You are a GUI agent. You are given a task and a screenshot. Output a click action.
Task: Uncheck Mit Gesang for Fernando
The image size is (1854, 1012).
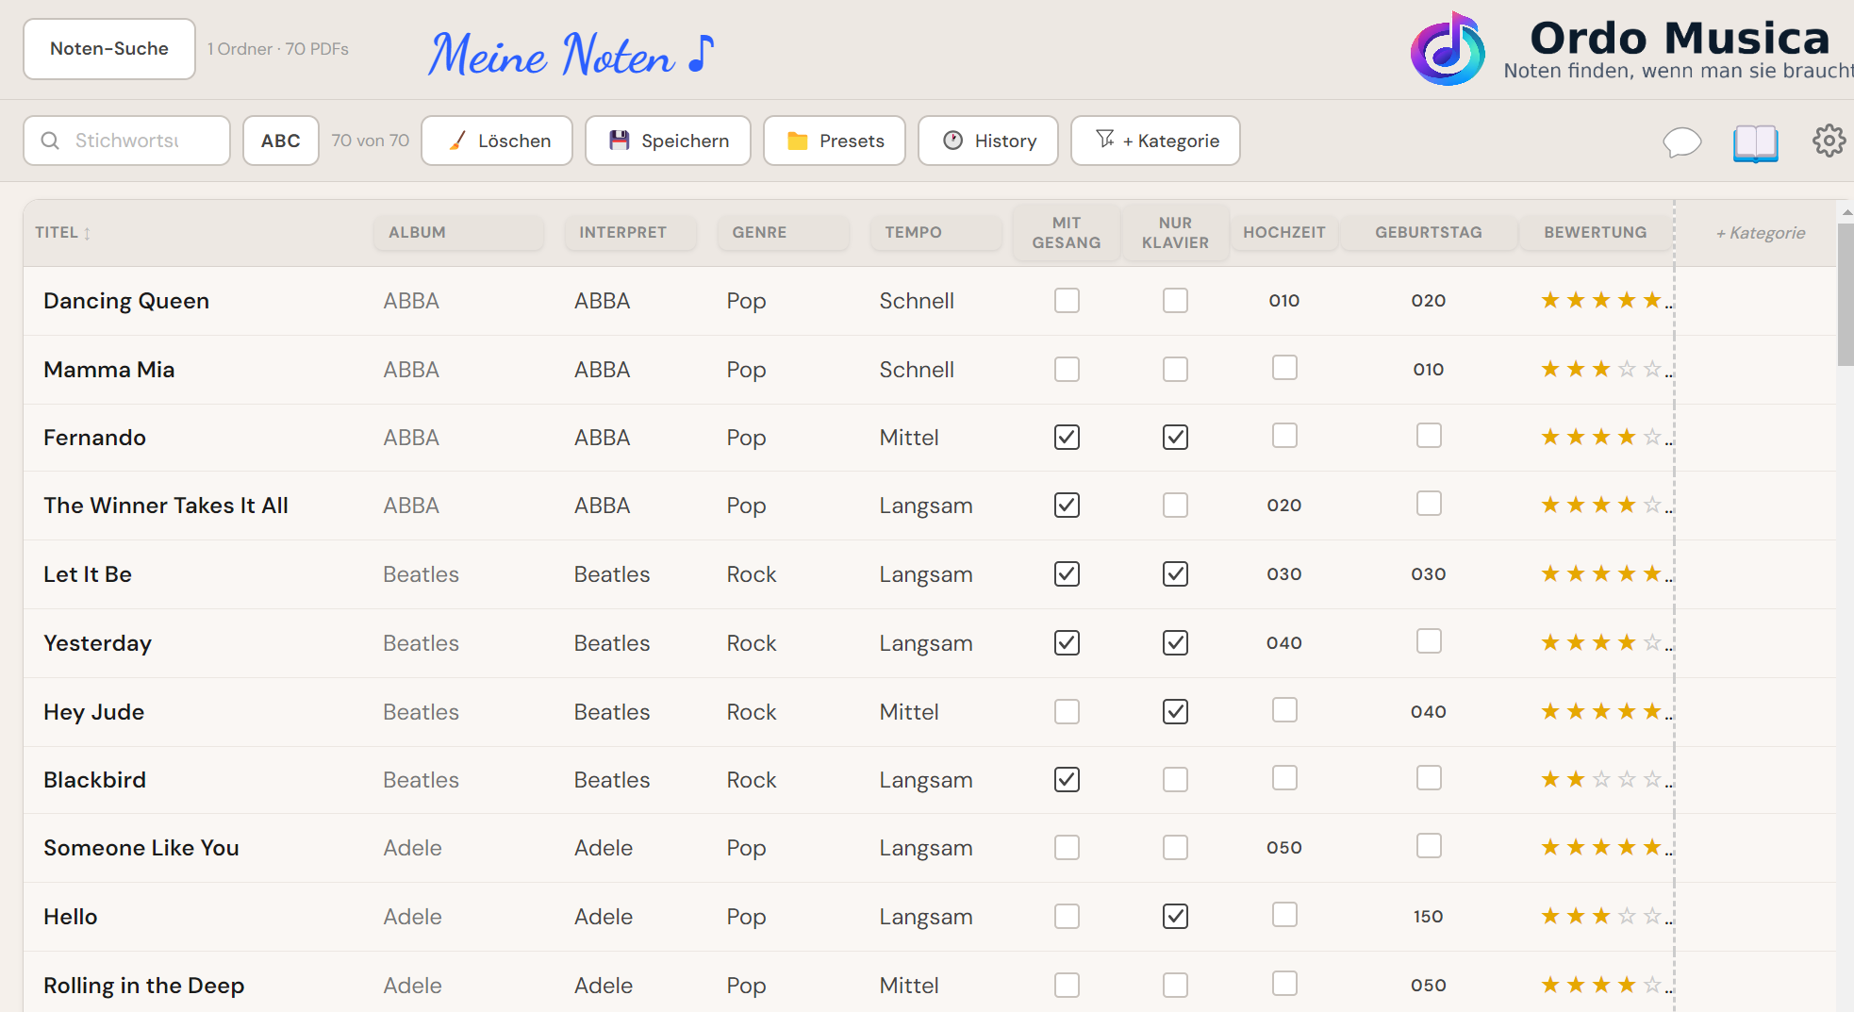point(1067,437)
